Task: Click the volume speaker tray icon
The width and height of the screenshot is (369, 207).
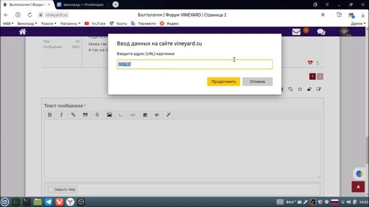Action: (x=348, y=202)
